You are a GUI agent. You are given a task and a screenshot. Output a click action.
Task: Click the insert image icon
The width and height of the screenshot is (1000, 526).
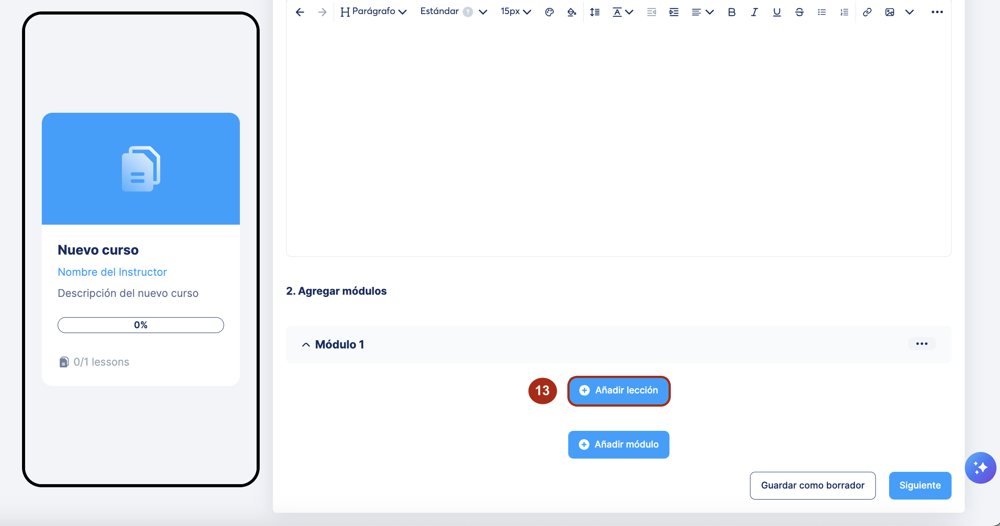coord(890,12)
